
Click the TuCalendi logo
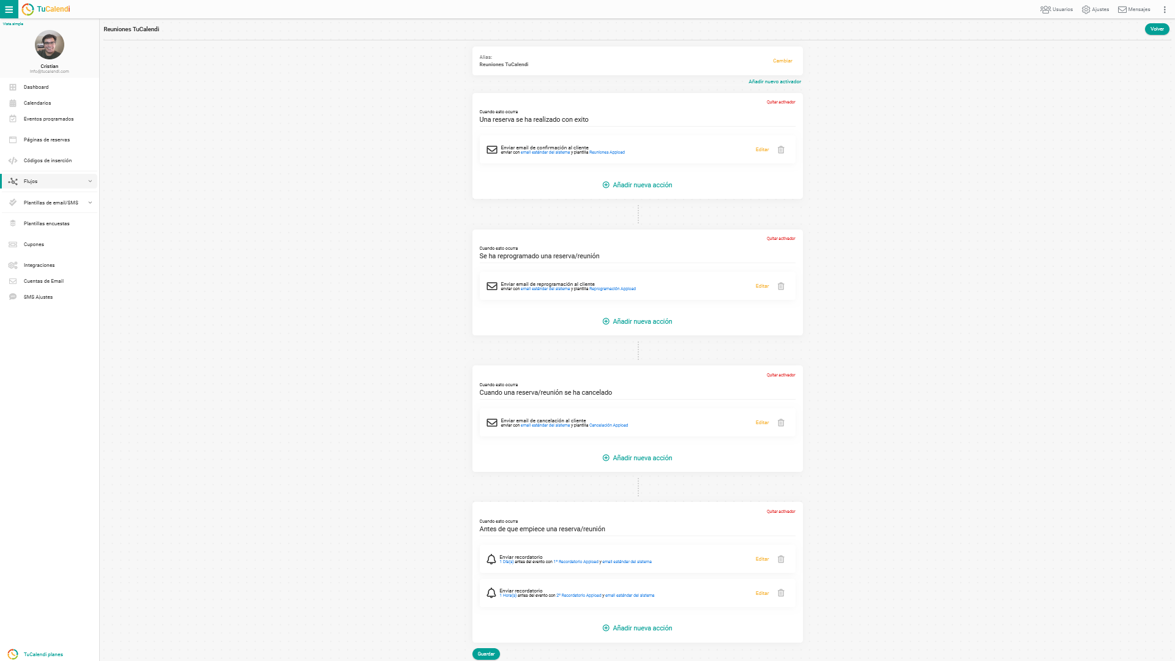point(46,9)
